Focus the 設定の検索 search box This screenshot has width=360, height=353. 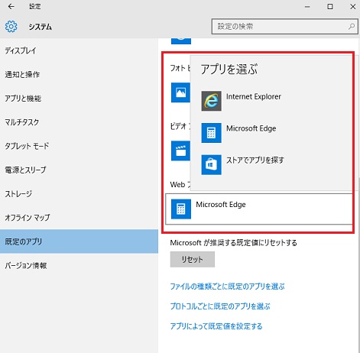coord(284,26)
